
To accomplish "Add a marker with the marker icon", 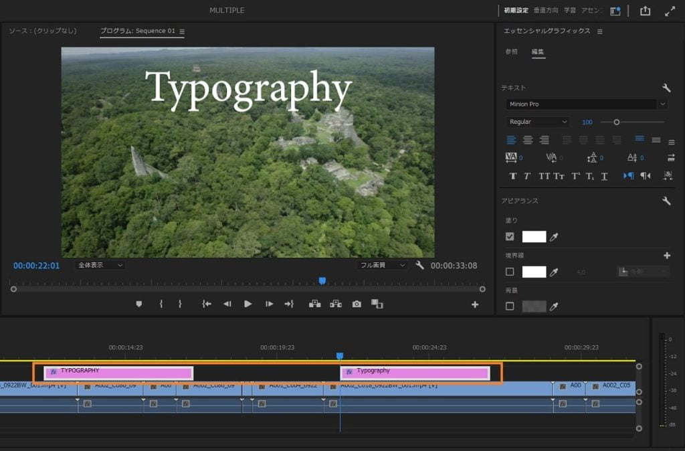I will click(x=139, y=304).
